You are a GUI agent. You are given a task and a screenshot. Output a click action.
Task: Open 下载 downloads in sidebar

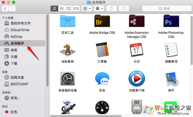click(23, 63)
